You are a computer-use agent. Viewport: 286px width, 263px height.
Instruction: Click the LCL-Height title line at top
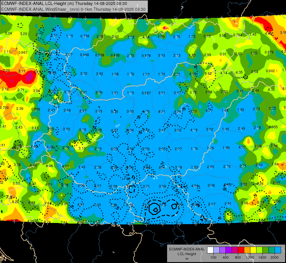64,4
